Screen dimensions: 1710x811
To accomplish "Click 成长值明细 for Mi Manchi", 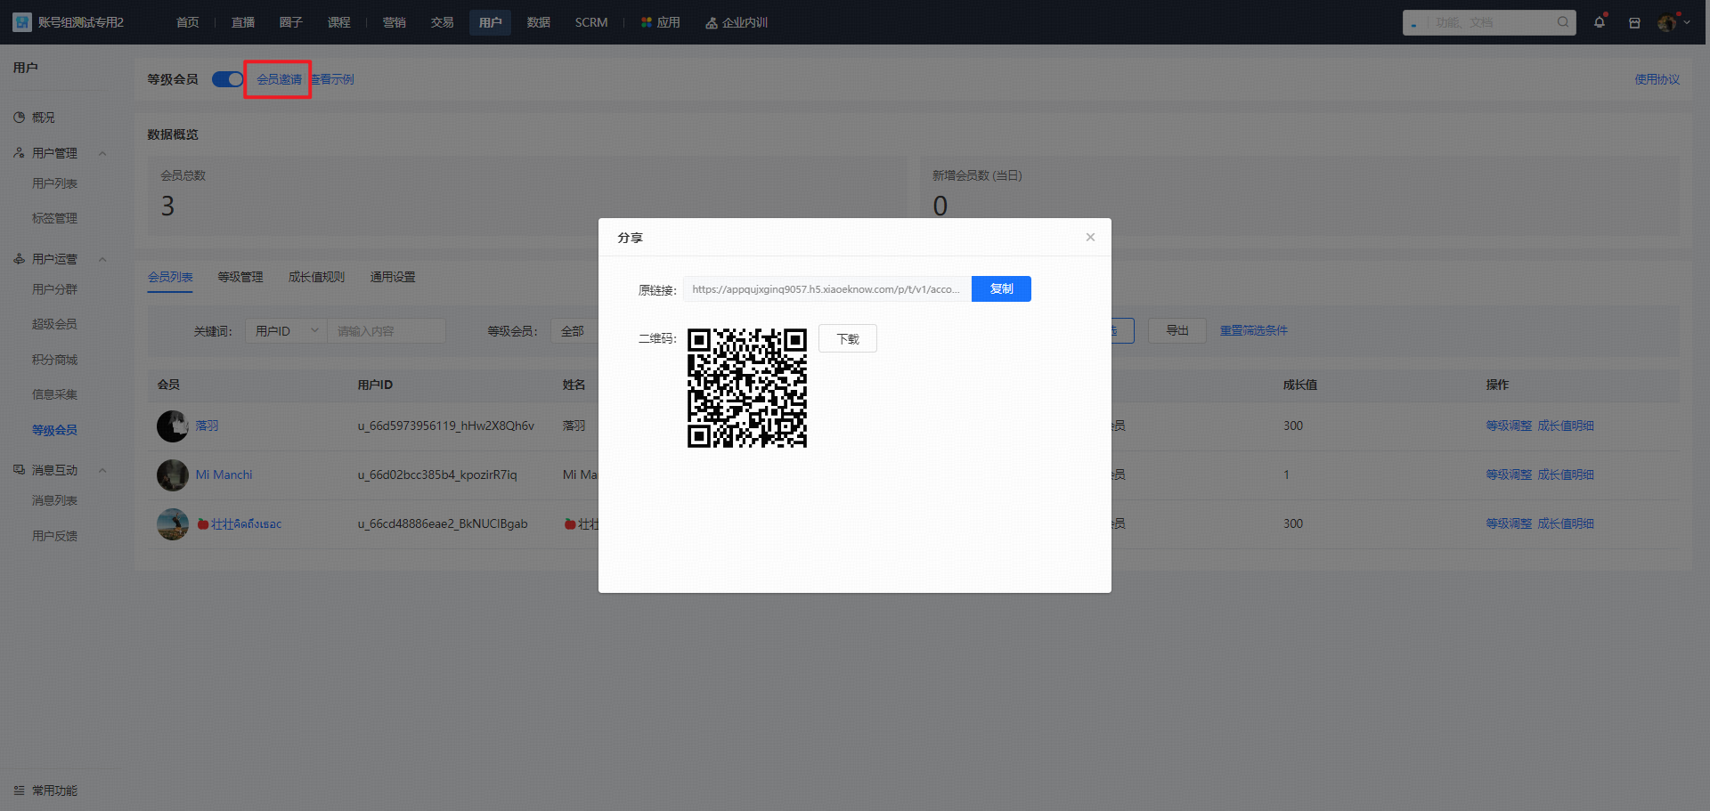I will [1566, 474].
